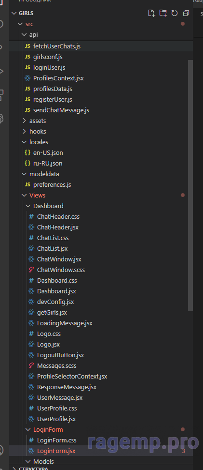Click the New File icon in explorer header

152,13
